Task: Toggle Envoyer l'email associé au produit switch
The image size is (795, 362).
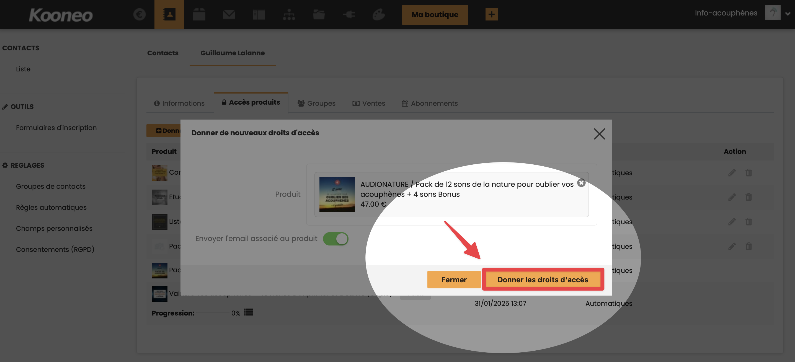Action: click(335, 239)
